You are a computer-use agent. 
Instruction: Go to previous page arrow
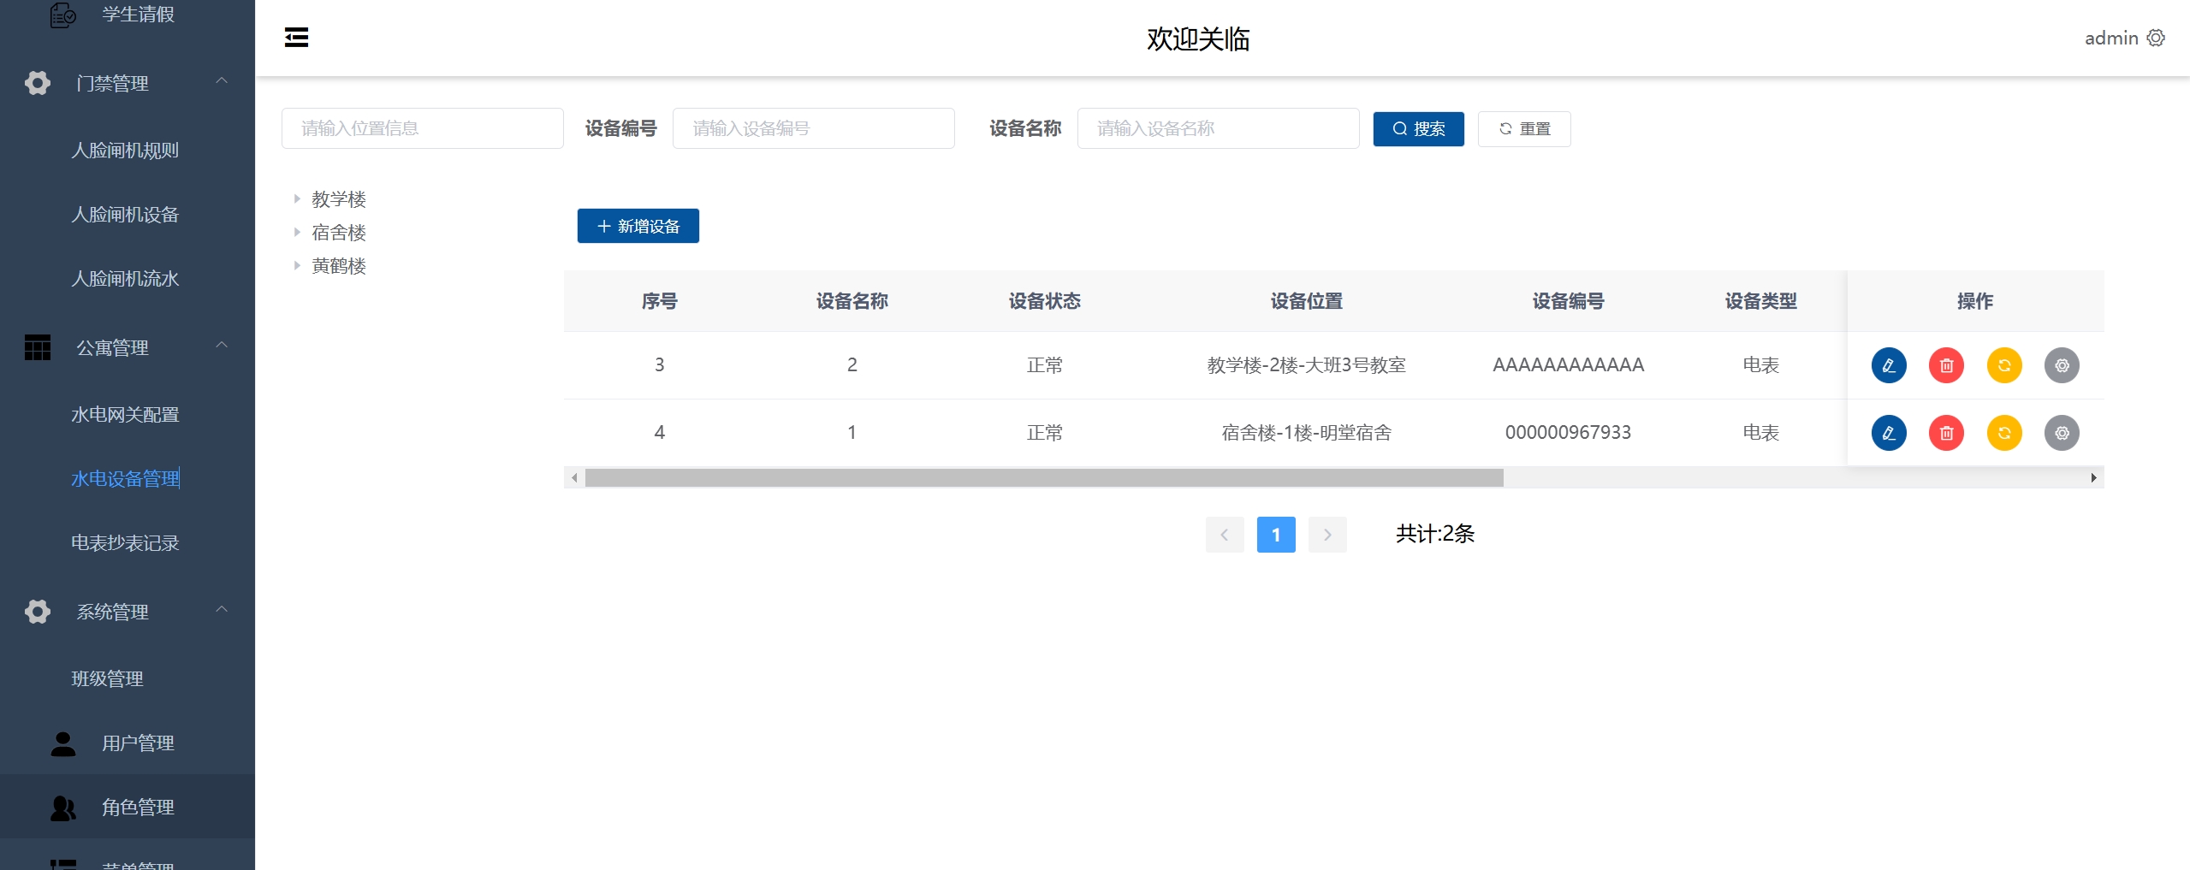point(1225,535)
